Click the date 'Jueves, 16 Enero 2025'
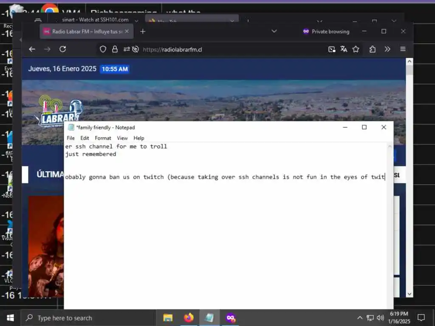 click(62, 69)
